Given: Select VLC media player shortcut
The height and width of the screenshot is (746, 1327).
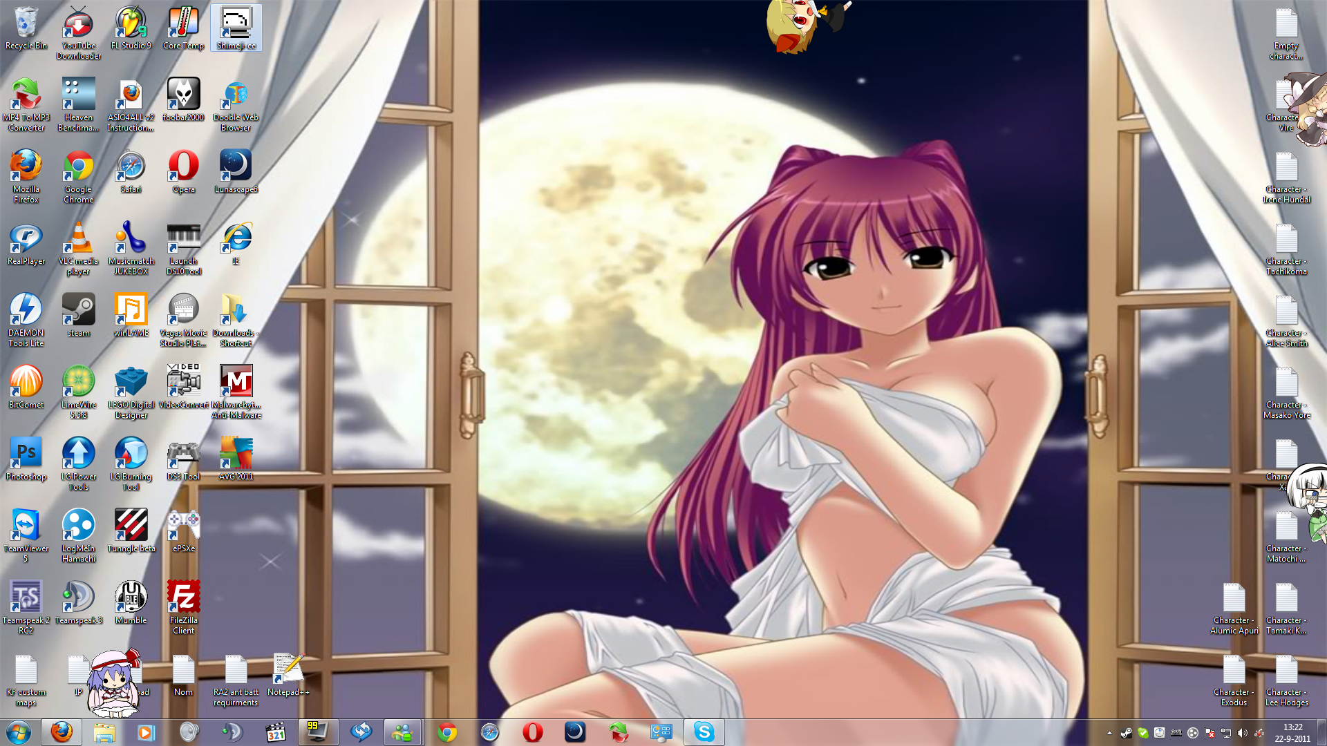Looking at the screenshot, I should (x=78, y=248).
